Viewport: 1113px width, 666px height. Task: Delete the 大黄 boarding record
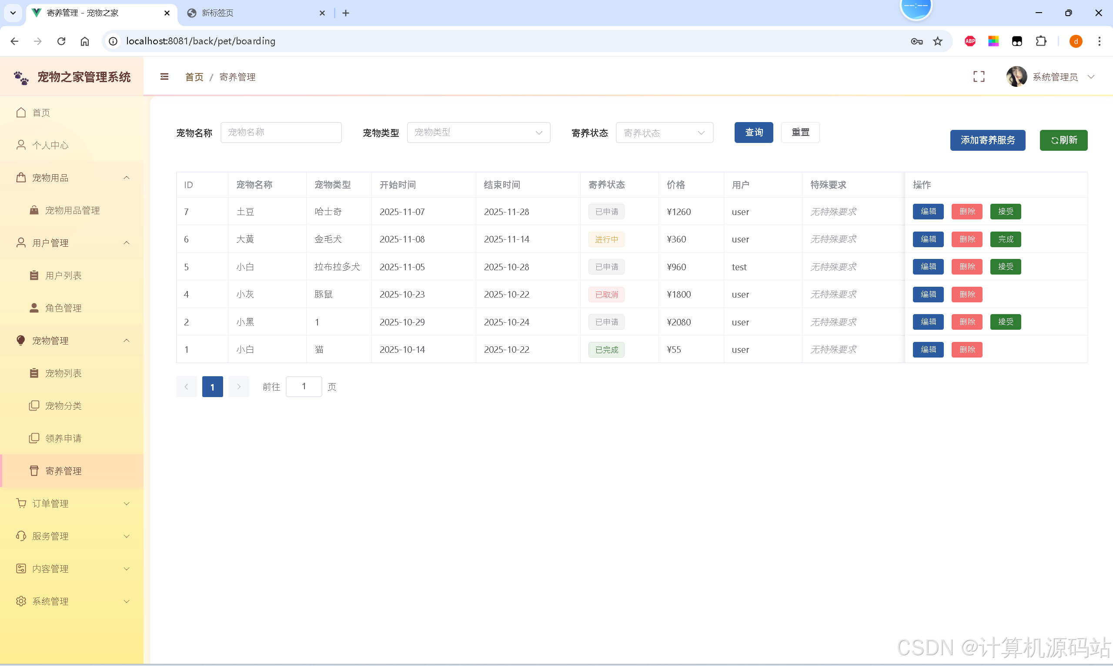966,239
